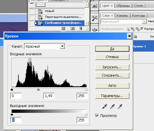This screenshot has width=154, height=131.
Task: Click the camera snapshot icon in History
Action: coord(72,28)
